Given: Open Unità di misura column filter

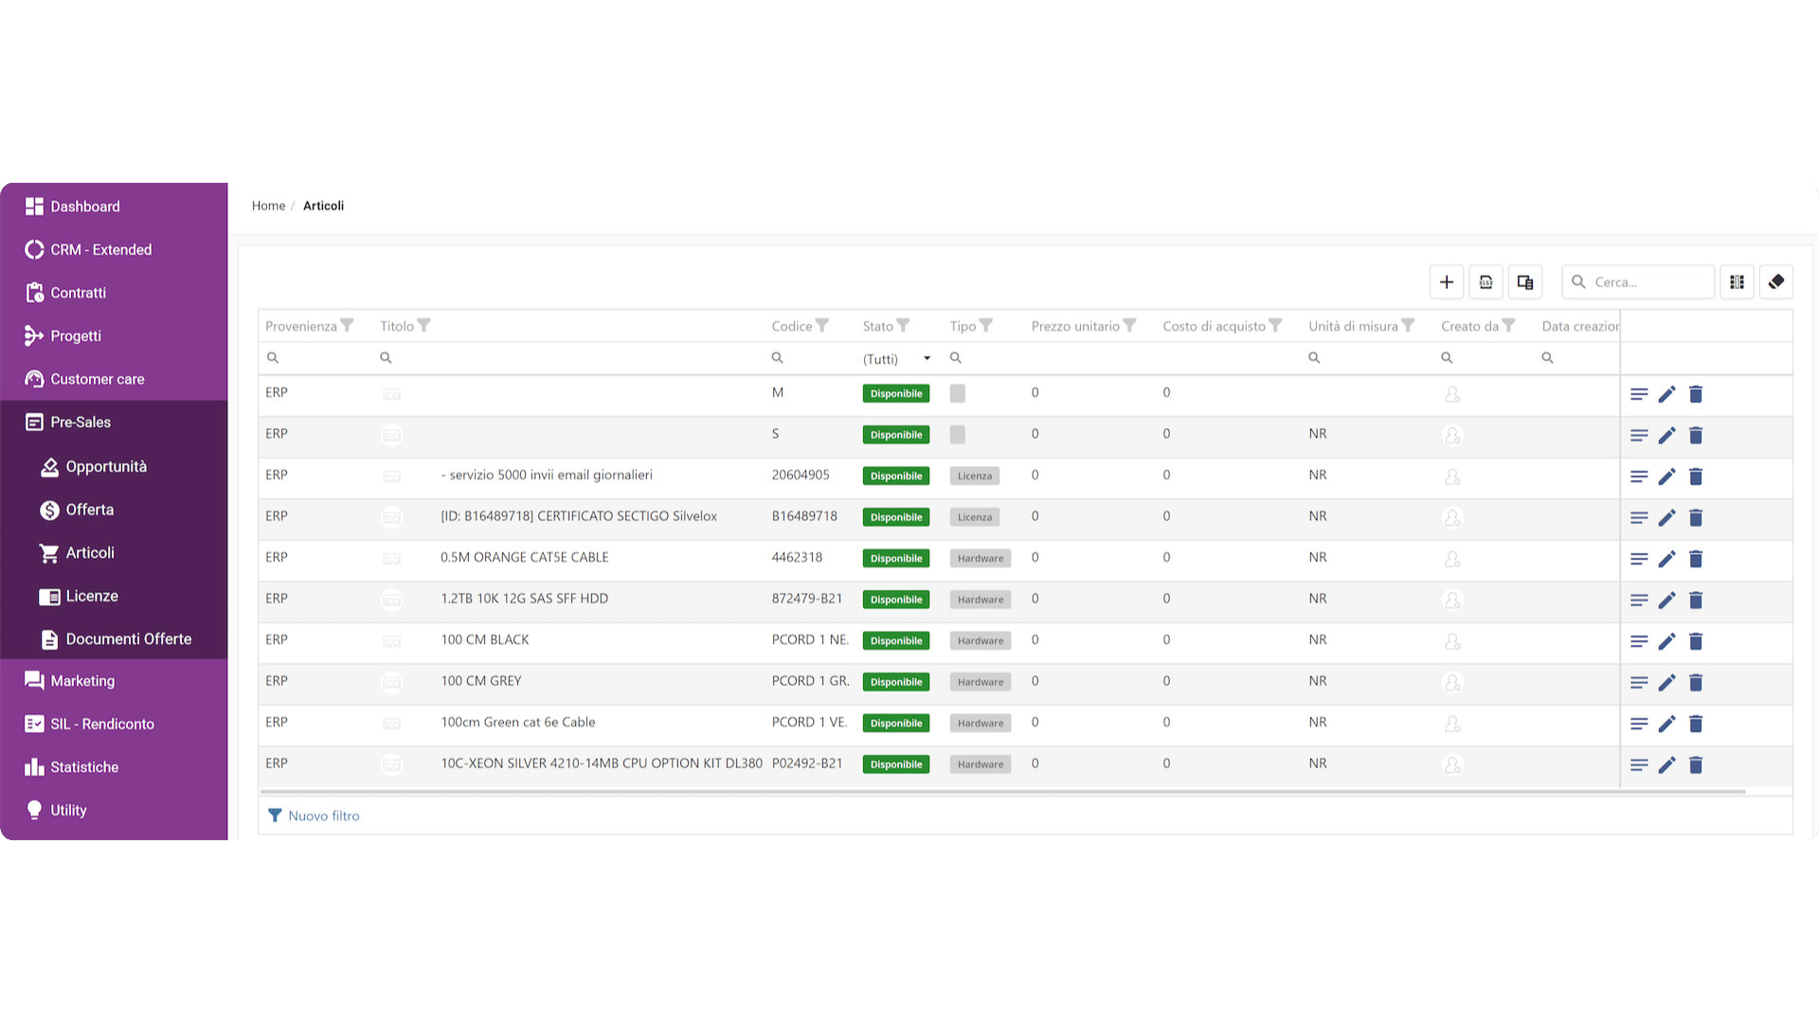Looking at the screenshot, I should [x=1408, y=326].
